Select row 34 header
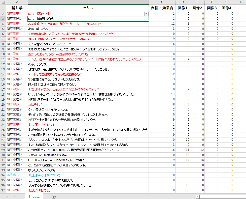This screenshot has height=199, width=246. click(3, 175)
